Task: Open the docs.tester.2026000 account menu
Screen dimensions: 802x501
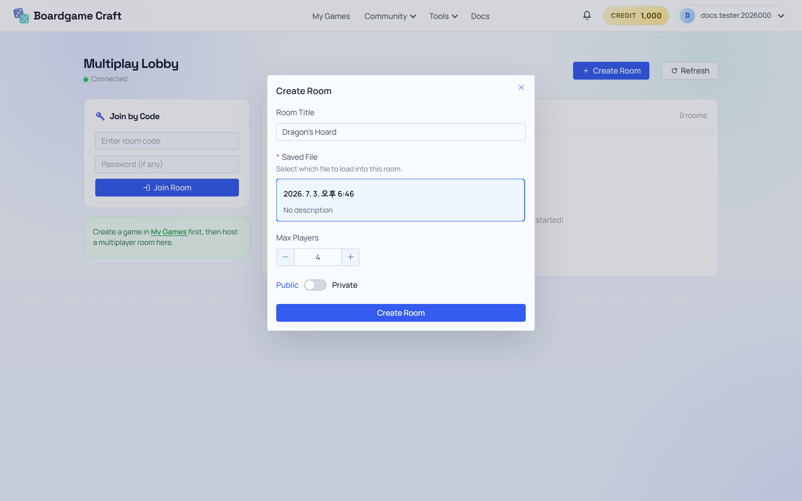Action: tap(732, 16)
